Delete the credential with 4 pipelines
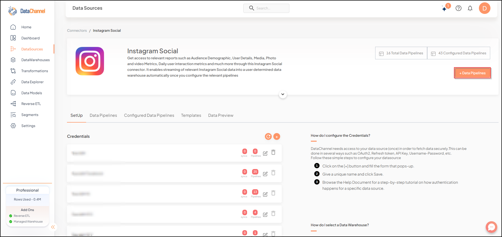This screenshot has width=502, height=237. pyautogui.click(x=273, y=213)
